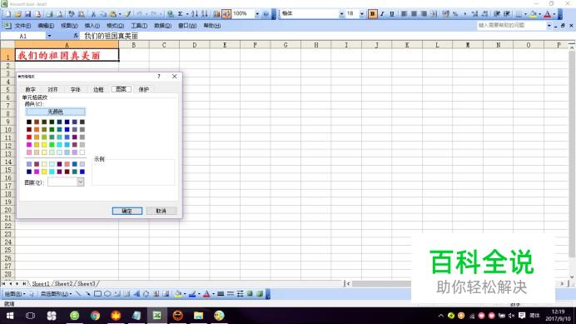
Task: Click the 取消 Cancel button
Action: (x=161, y=211)
